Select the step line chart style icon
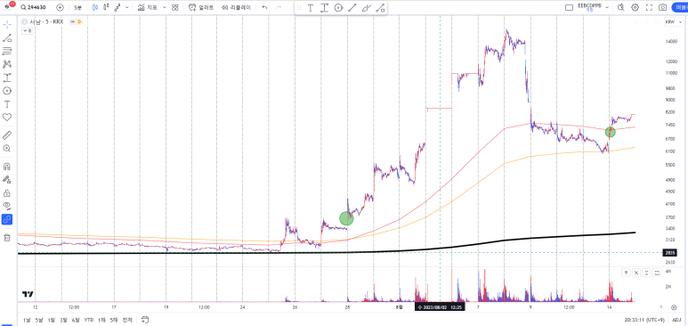Screen dimensions: 688x326 117,7
